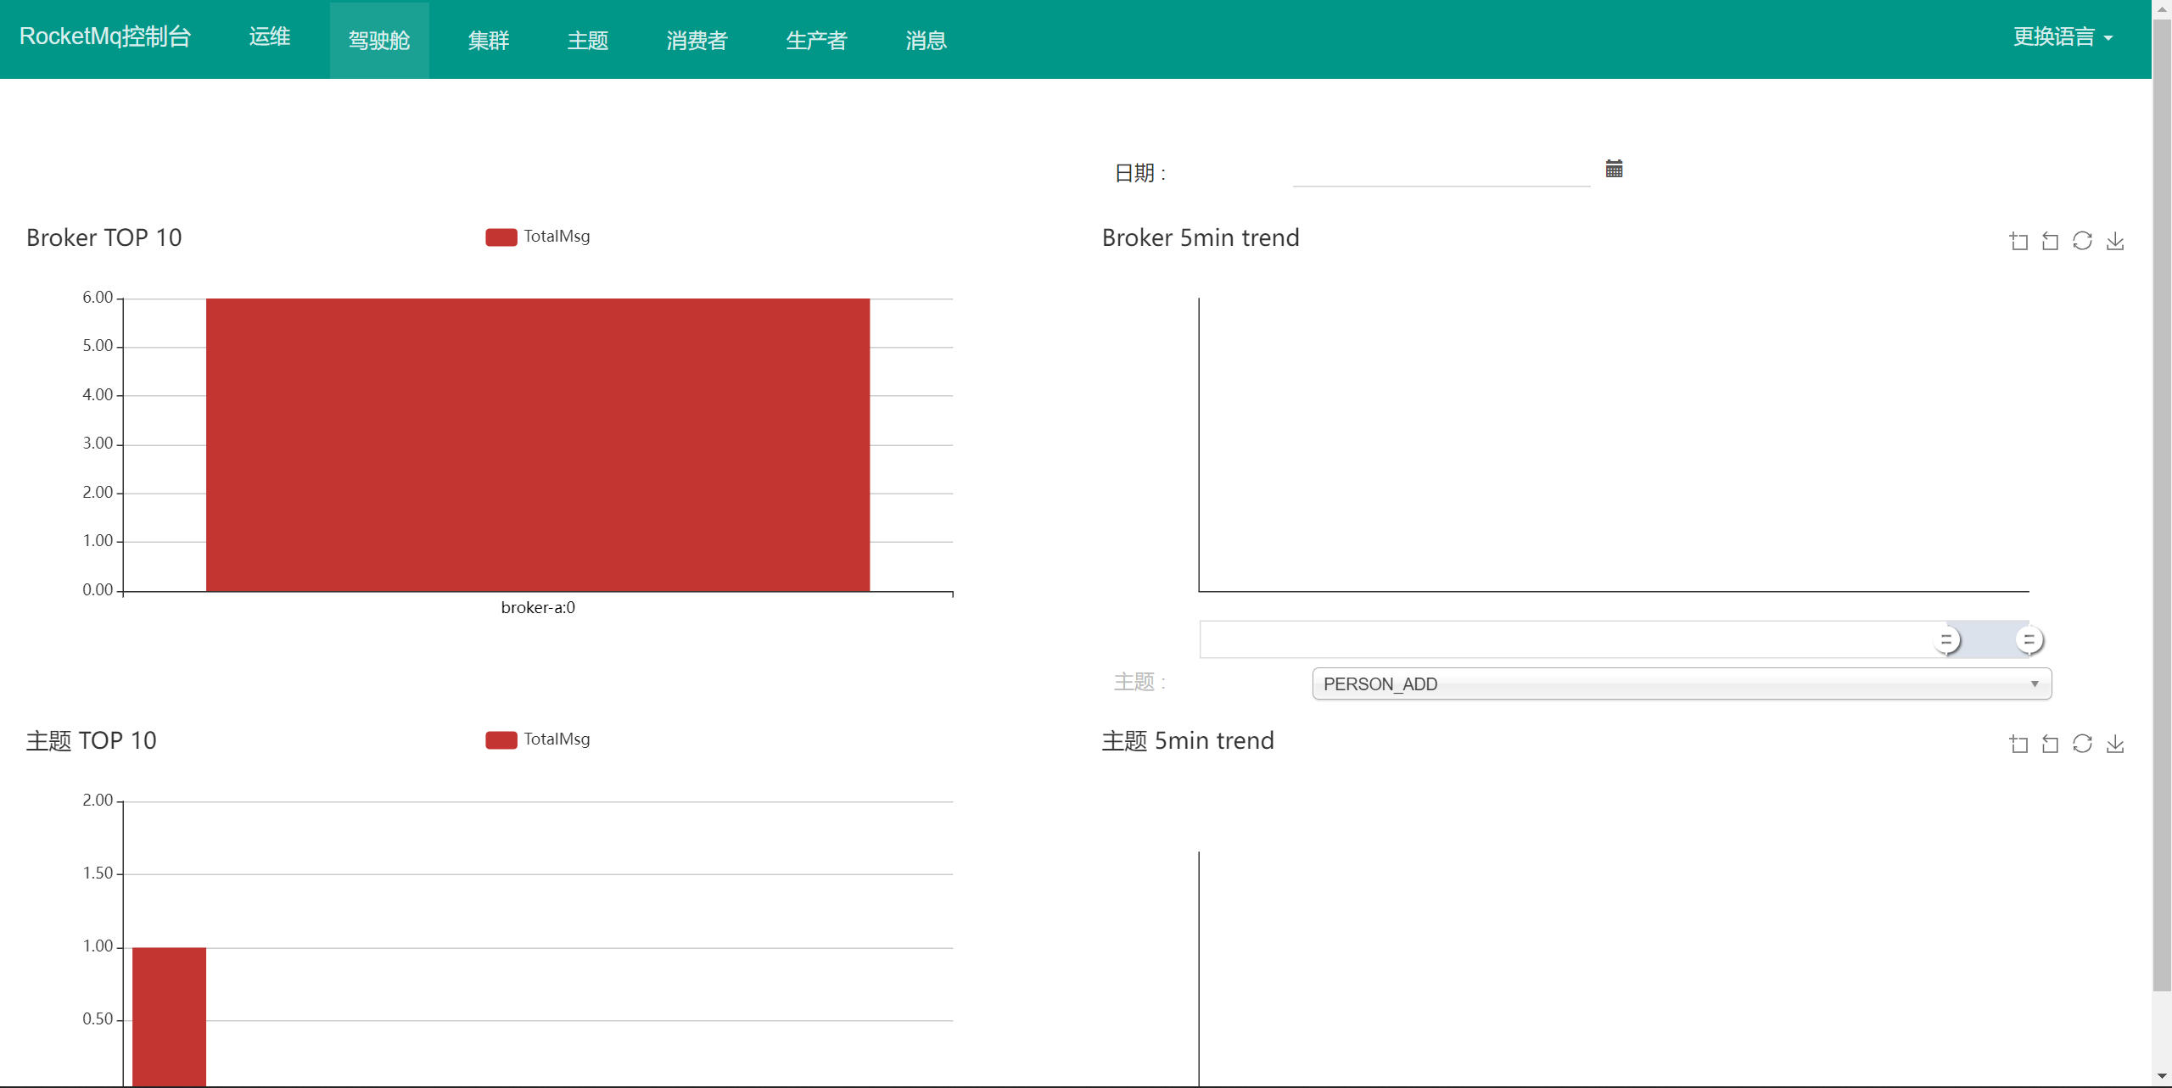Viewport: 2172px width, 1088px height.
Task: Click the RocketMq控制台 brand link
Action: pos(105,36)
